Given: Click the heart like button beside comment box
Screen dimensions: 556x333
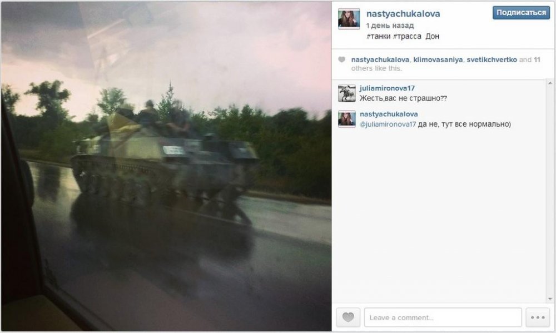Looking at the screenshot, I should [x=348, y=317].
